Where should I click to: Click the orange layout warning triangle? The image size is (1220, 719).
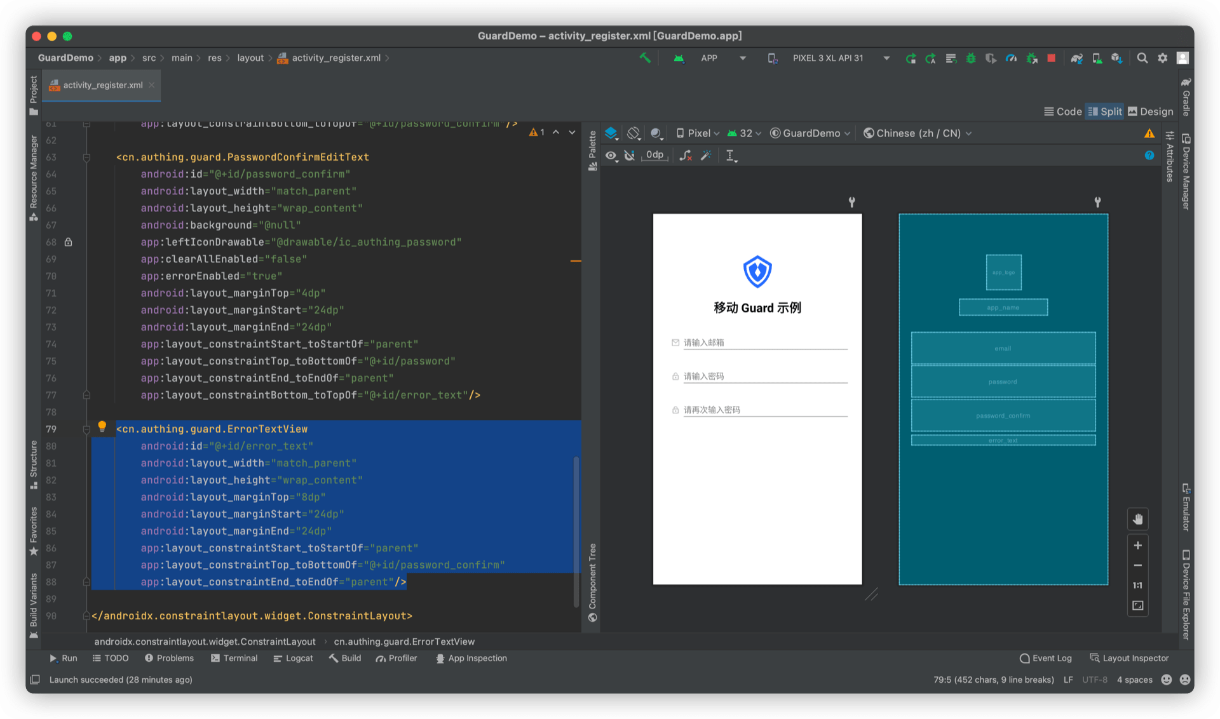tap(1149, 133)
